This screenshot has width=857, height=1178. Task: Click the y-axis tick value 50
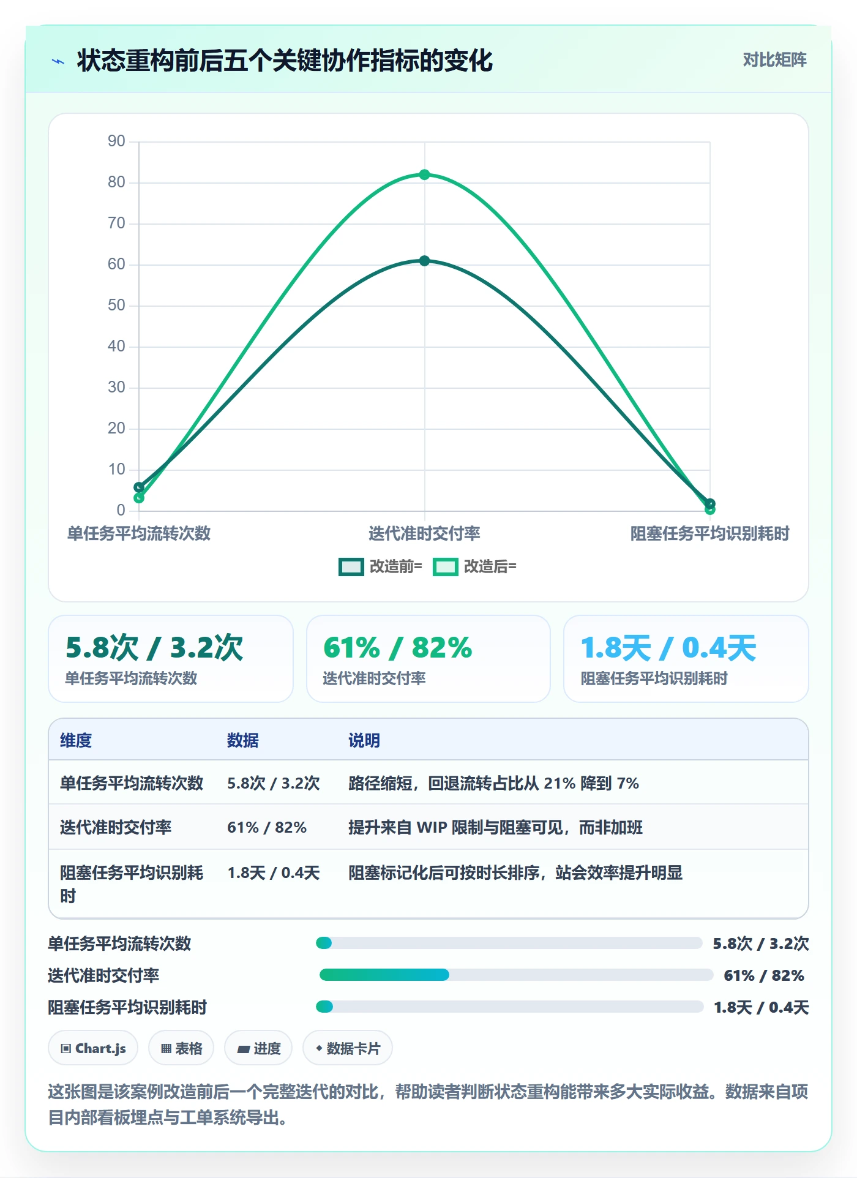[116, 306]
